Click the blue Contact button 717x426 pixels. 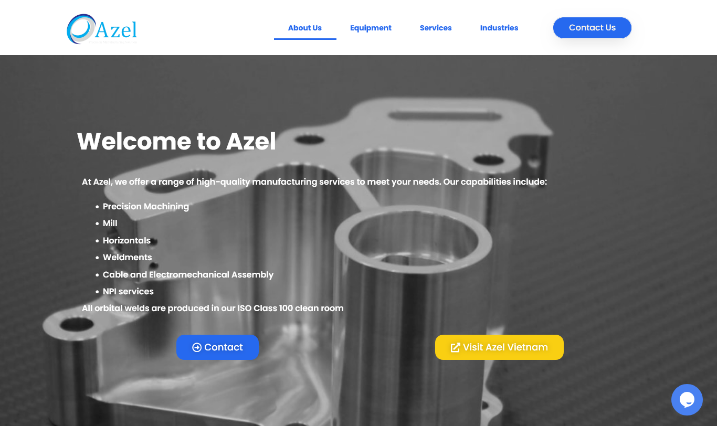coord(217,347)
